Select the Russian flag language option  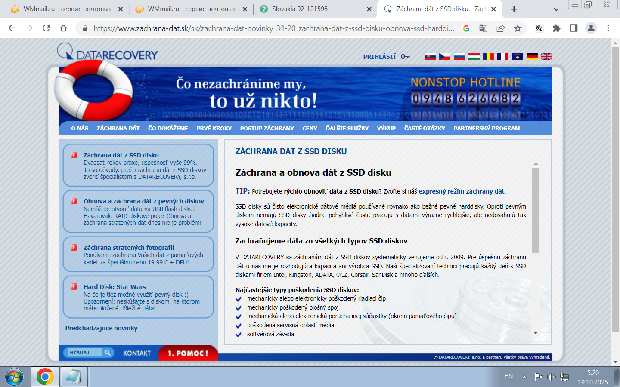click(x=459, y=56)
